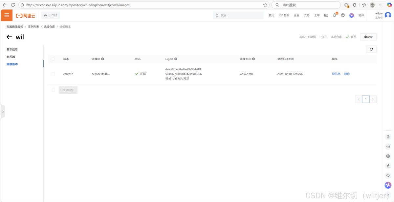
Task: Check the checkbox beside 批量删除
Action: pyautogui.click(x=53, y=90)
